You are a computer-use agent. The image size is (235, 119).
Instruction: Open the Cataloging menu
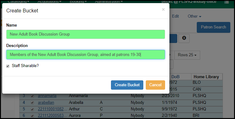[x=19, y=2]
